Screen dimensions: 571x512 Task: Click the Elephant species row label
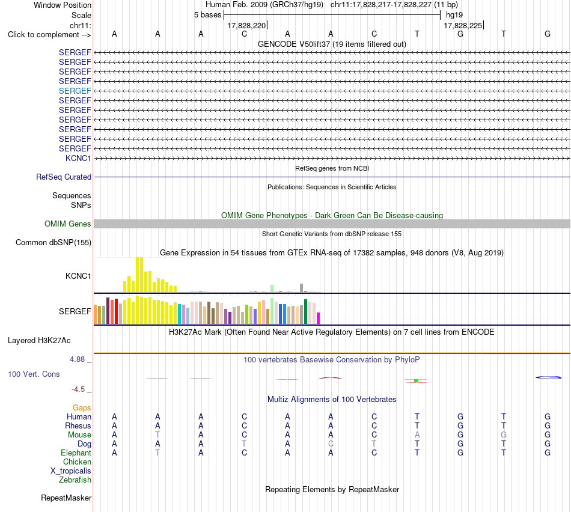[76, 453]
